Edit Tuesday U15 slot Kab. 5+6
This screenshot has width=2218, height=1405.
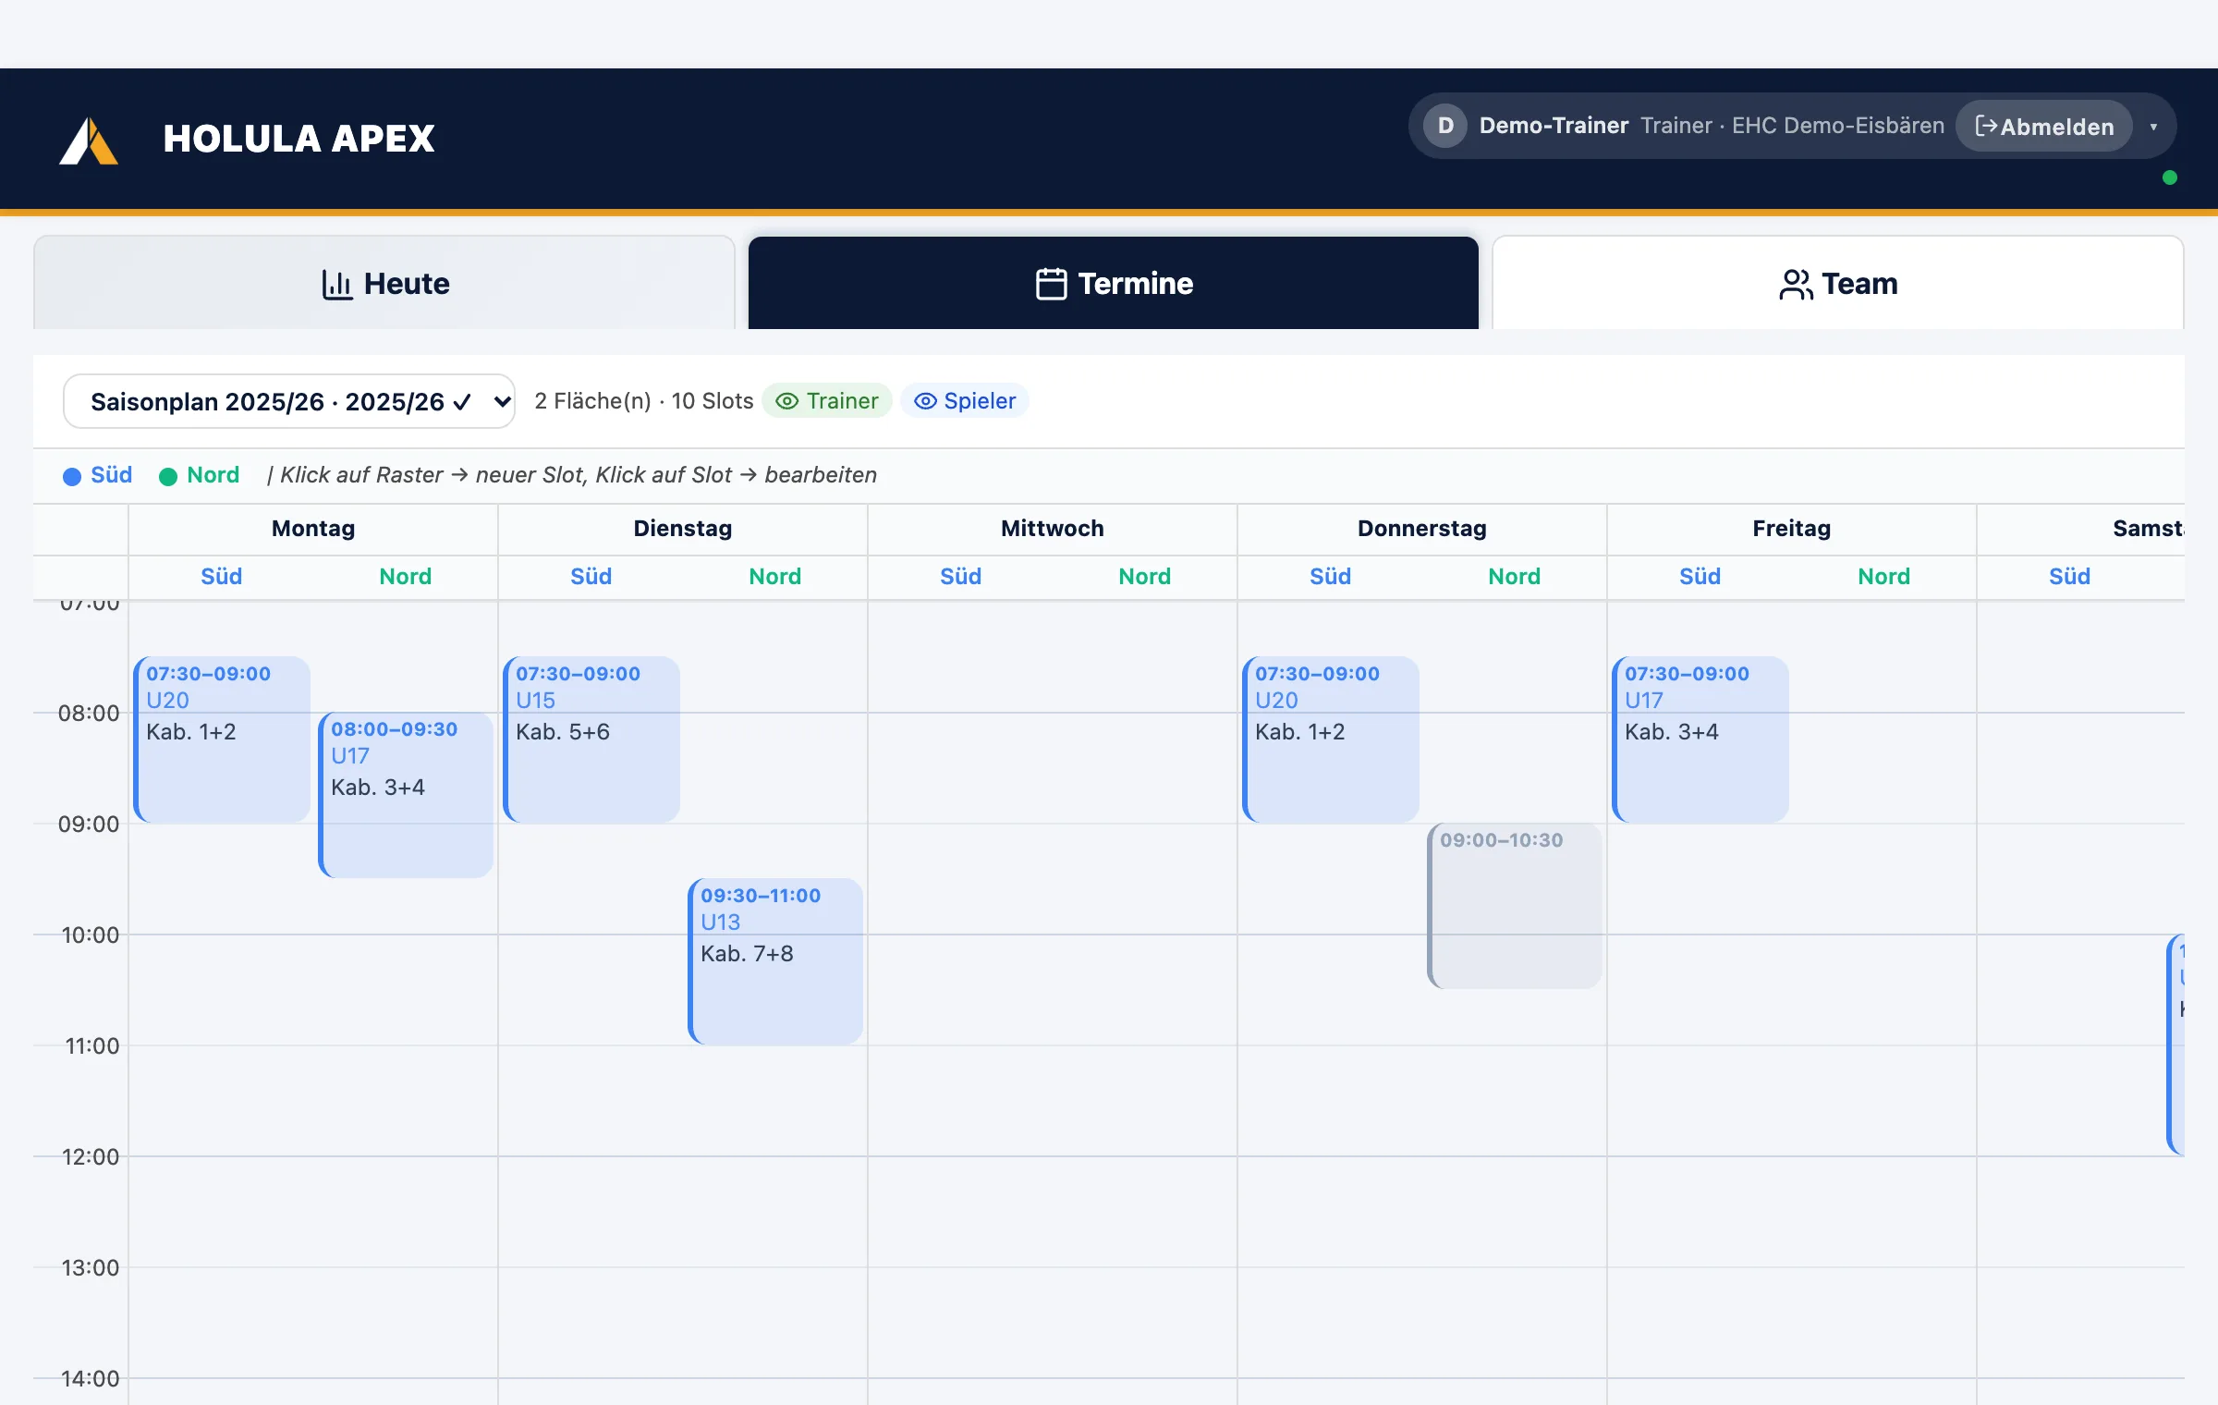pos(591,739)
